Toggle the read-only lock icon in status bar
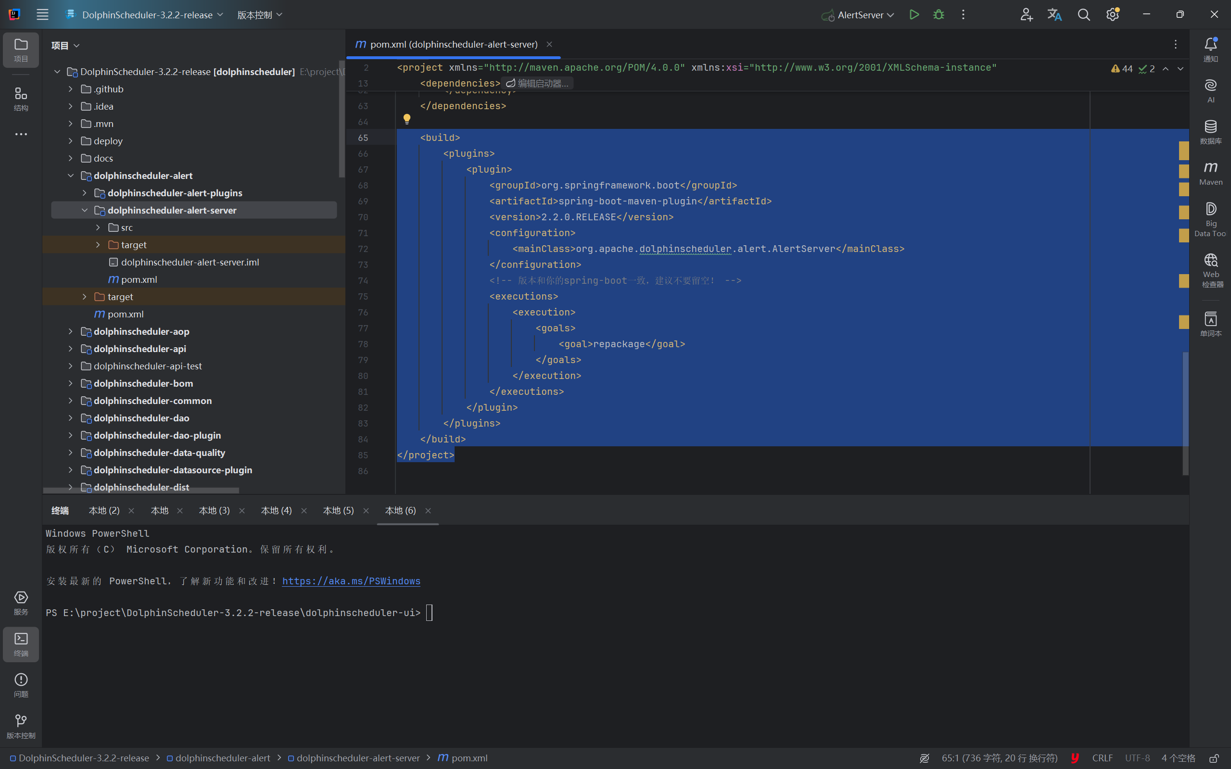This screenshot has height=769, width=1231. coord(1214,758)
